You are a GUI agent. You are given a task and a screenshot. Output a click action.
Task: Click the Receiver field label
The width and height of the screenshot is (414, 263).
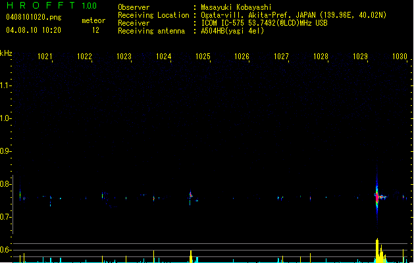click(134, 23)
